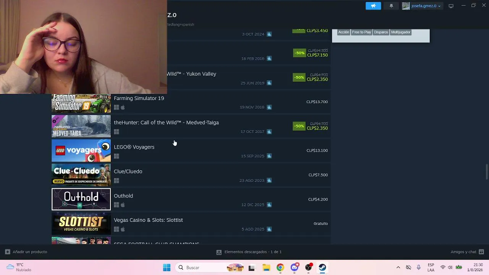Click the -50% discount badge for Medved-Taiga
This screenshot has width=489, height=275.
[x=299, y=126]
